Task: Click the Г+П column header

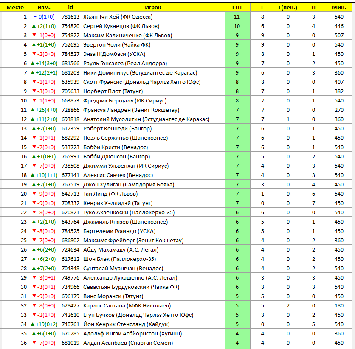Action: coord(237,8)
